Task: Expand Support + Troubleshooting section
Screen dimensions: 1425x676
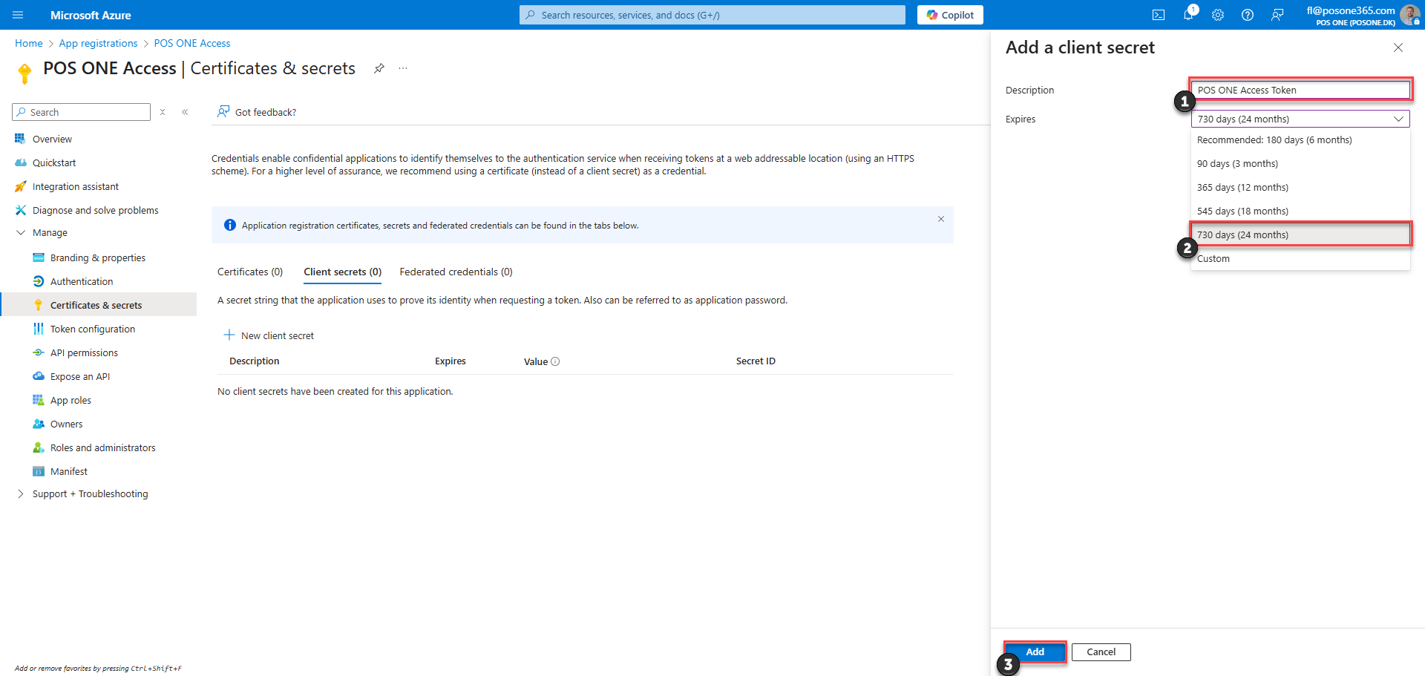Action: (20, 493)
